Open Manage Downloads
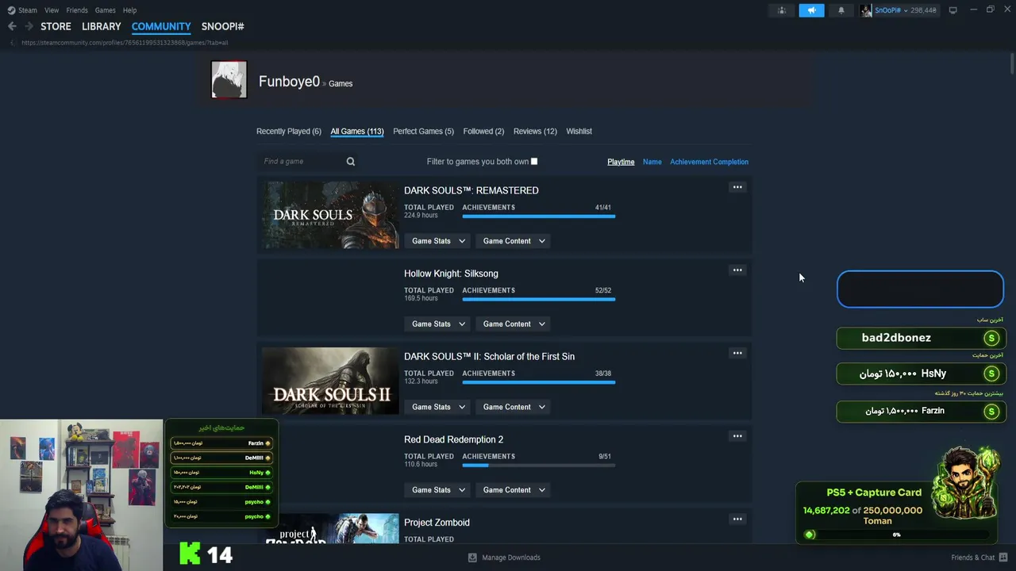 pos(504,558)
